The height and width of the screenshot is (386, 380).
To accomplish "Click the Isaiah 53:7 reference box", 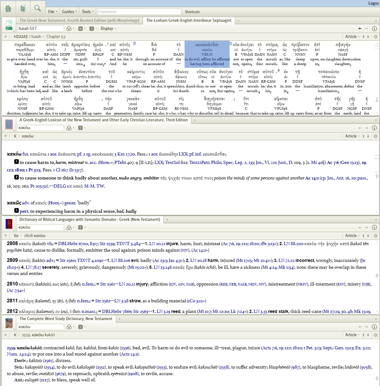I will (x=40, y=28).
